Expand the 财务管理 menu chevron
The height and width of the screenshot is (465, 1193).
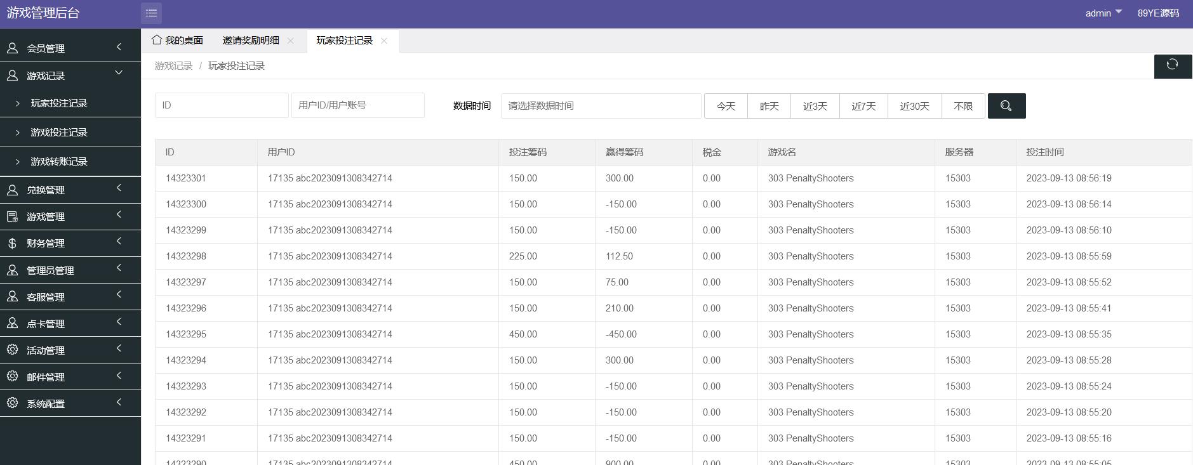(119, 242)
